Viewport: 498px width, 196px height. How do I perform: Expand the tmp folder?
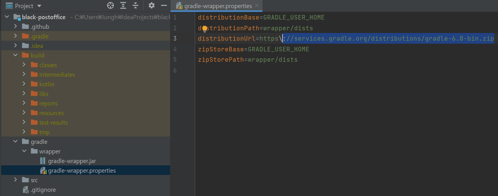click(x=24, y=132)
